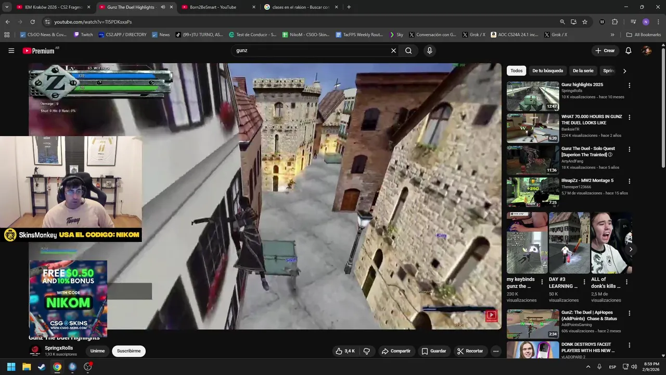Open account avatar menu on YouTube
Screen dimensions: 666x375
(647, 51)
